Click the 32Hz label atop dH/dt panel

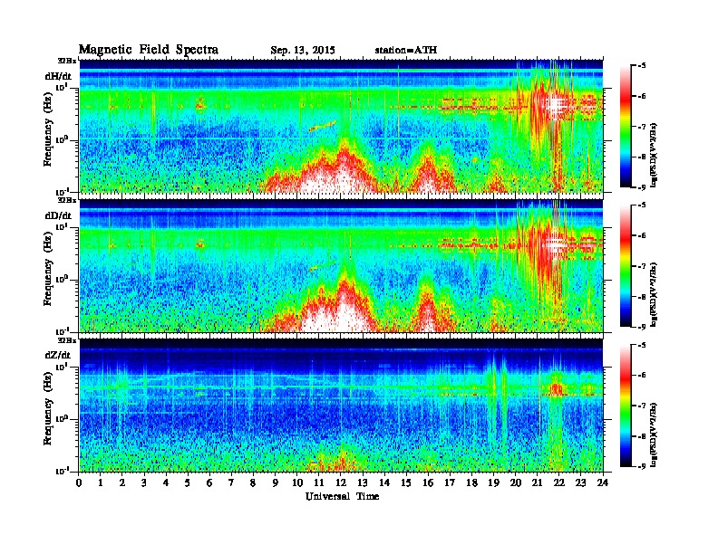[67, 61]
